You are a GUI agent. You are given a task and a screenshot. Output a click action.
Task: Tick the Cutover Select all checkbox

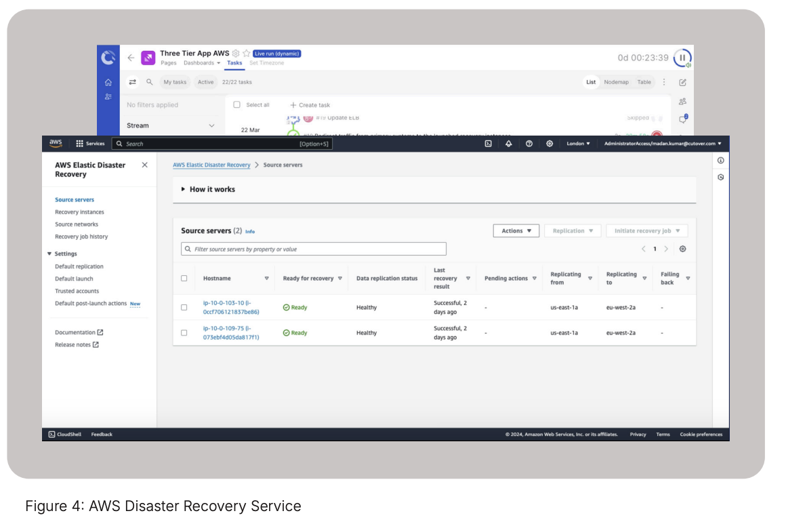pyautogui.click(x=236, y=105)
